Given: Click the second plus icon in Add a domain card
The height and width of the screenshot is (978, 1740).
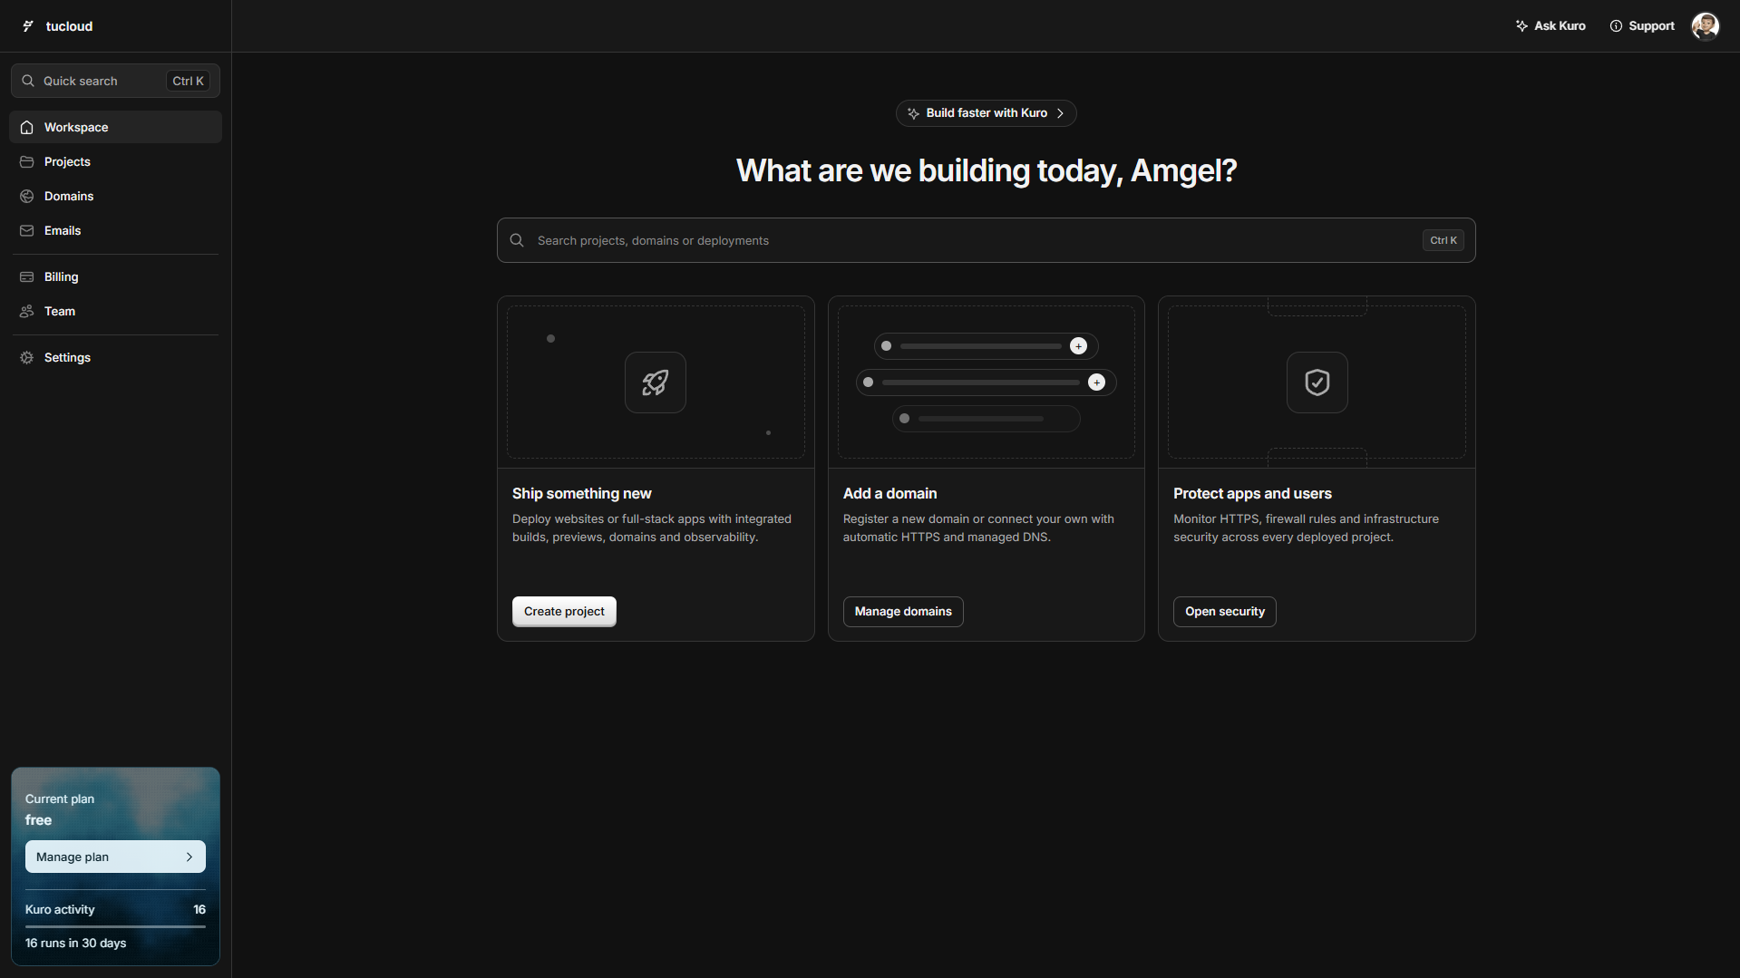Looking at the screenshot, I should 1097,382.
